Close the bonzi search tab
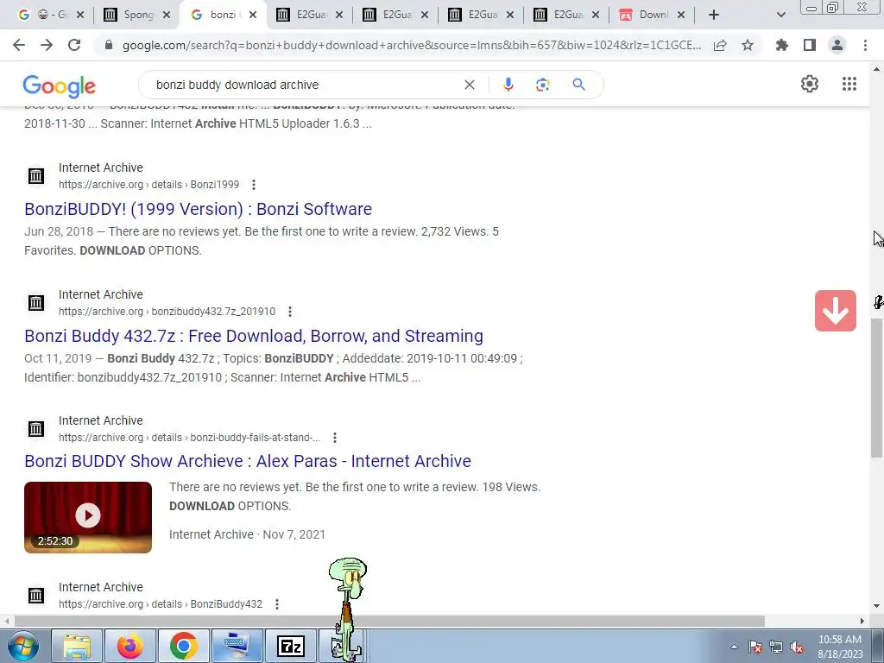 (253, 16)
